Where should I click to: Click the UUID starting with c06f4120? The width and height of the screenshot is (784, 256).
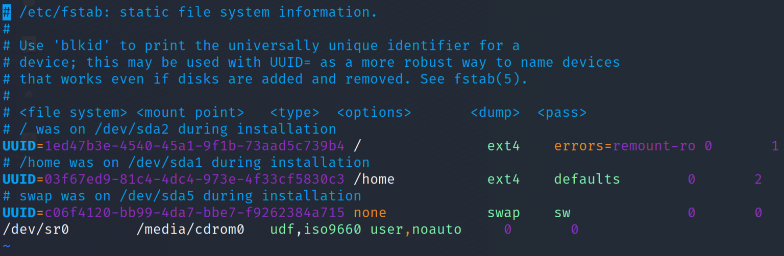pyautogui.click(x=194, y=213)
